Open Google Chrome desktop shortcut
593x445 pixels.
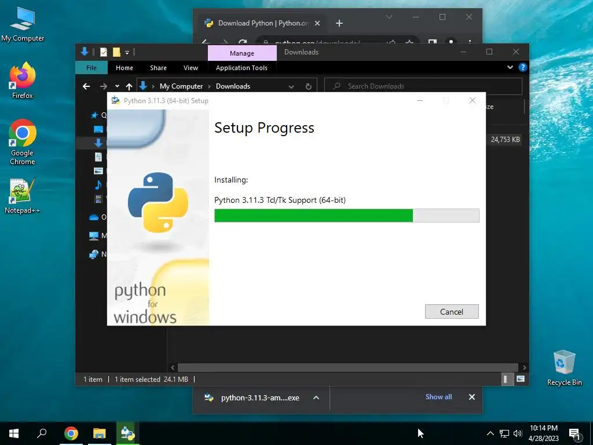23,143
